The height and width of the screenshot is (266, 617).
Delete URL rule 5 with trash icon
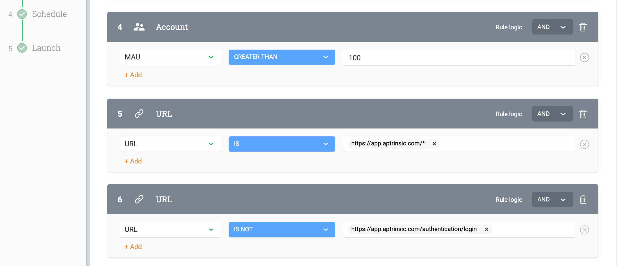click(583, 114)
